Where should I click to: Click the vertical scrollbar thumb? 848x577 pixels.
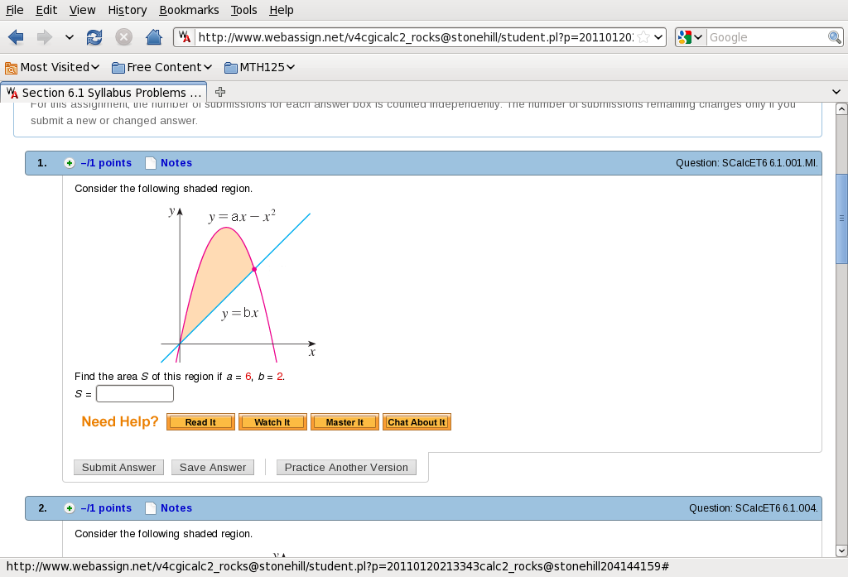tap(841, 219)
